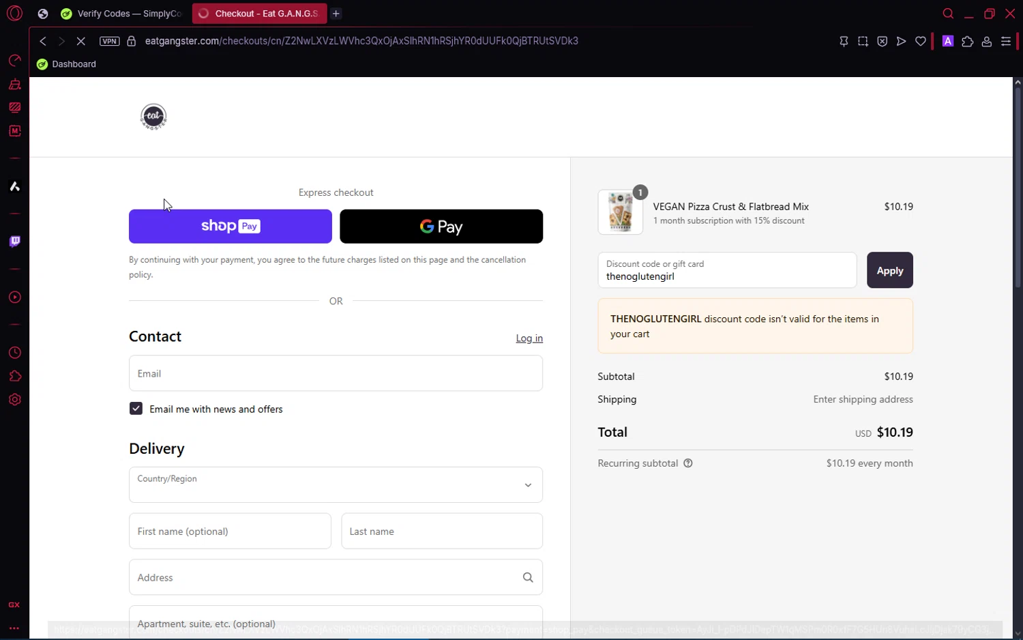Image resolution: width=1023 pixels, height=640 pixels.
Task: Click the Email input field
Action: [336, 373]
